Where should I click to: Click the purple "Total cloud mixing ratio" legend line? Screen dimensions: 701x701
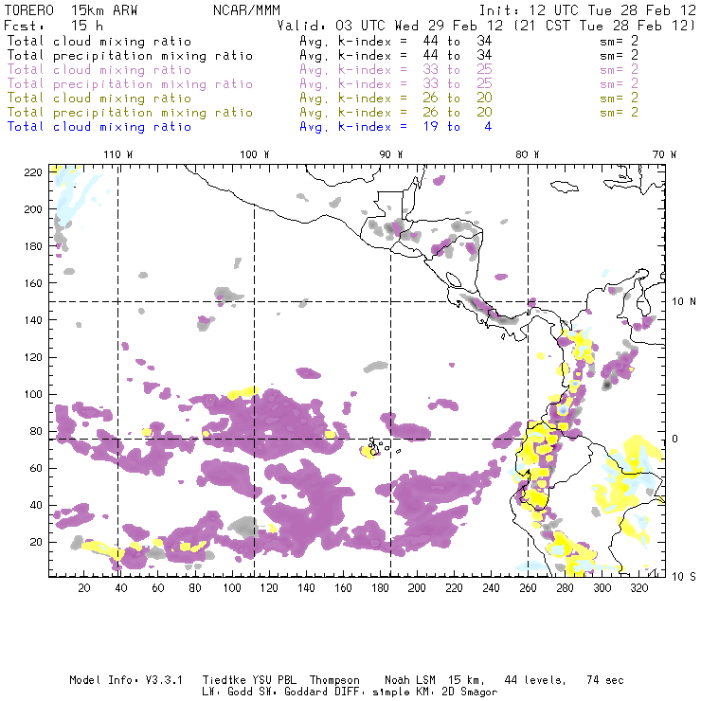99,70
